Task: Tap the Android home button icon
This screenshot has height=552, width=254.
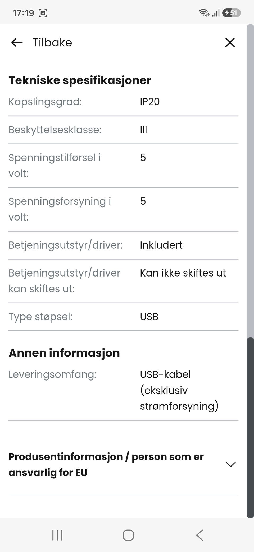Action: [x=128, y=535]
